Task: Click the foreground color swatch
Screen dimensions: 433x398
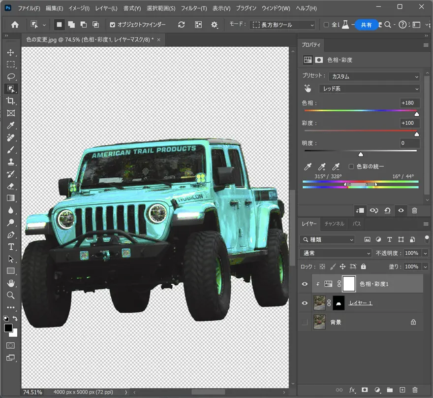Action: coord(8,328)
